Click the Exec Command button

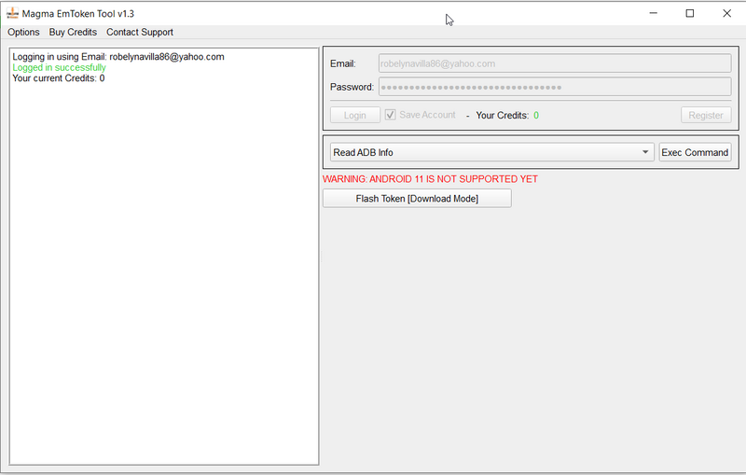click(x=695, y=152)
